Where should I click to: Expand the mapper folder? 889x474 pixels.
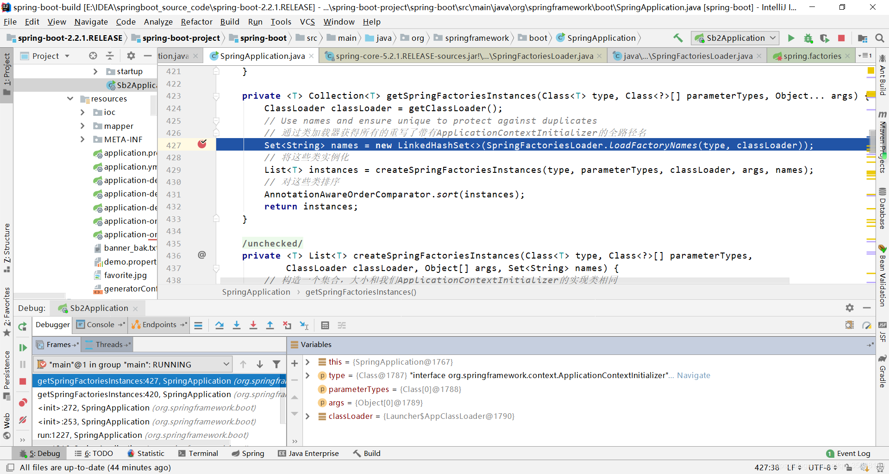point(82,126)
